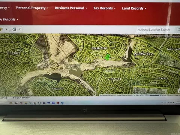Open the blue grid-squares taskbar icon
Screen dimensions: 180x135
tap(53, 103)
